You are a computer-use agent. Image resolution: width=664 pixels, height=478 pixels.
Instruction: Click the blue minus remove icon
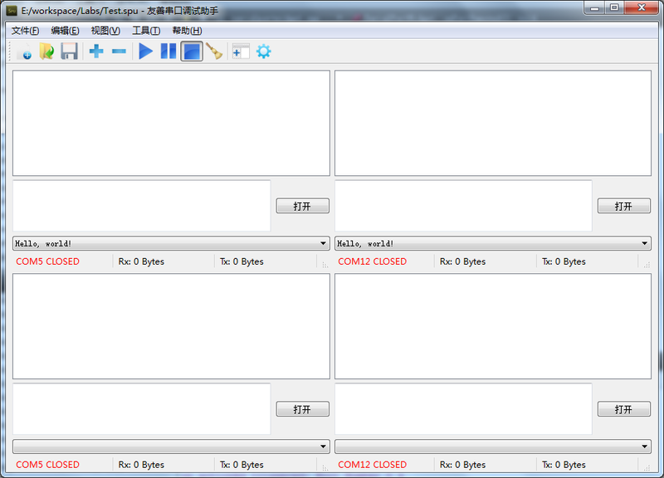point(119,51)
